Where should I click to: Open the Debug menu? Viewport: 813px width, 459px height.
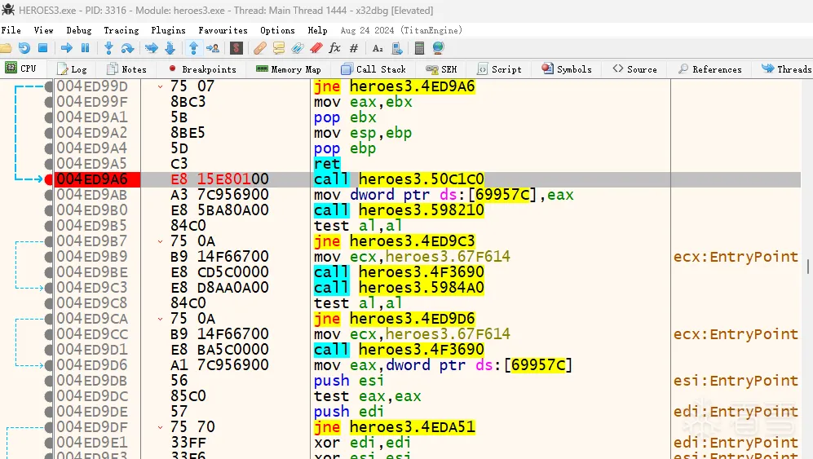(x=79, y=30)
